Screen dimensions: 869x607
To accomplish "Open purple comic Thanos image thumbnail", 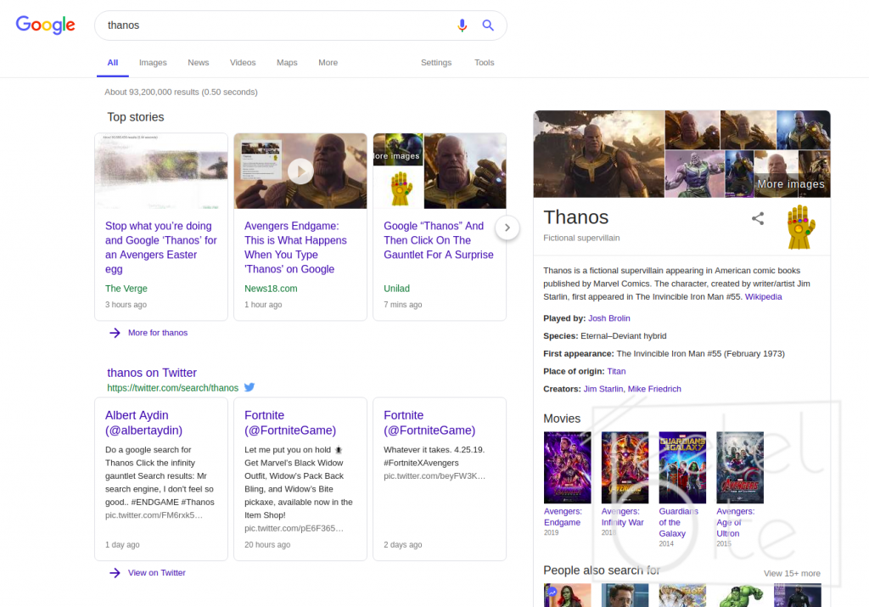I will tap(694, 174).
